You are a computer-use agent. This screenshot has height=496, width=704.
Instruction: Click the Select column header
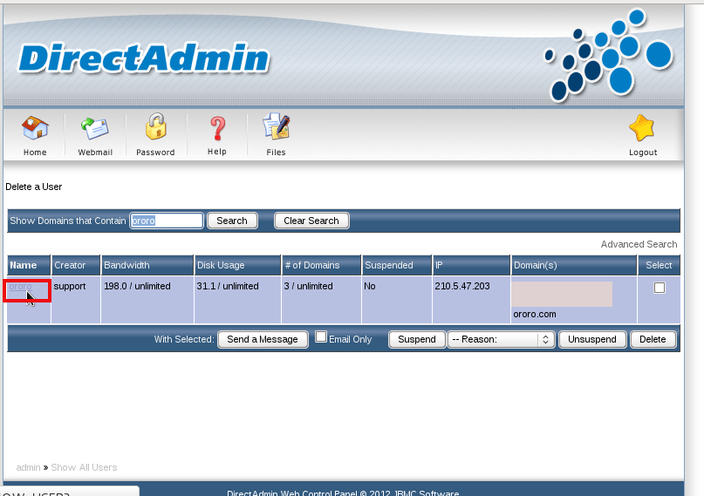coord(659,265)
